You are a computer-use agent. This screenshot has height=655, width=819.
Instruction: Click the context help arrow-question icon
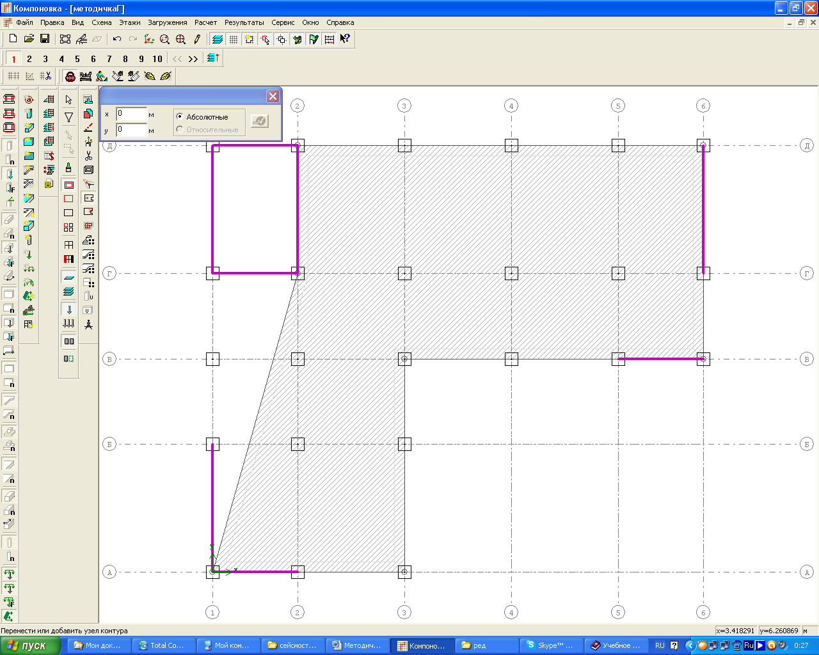coord(346,39)
